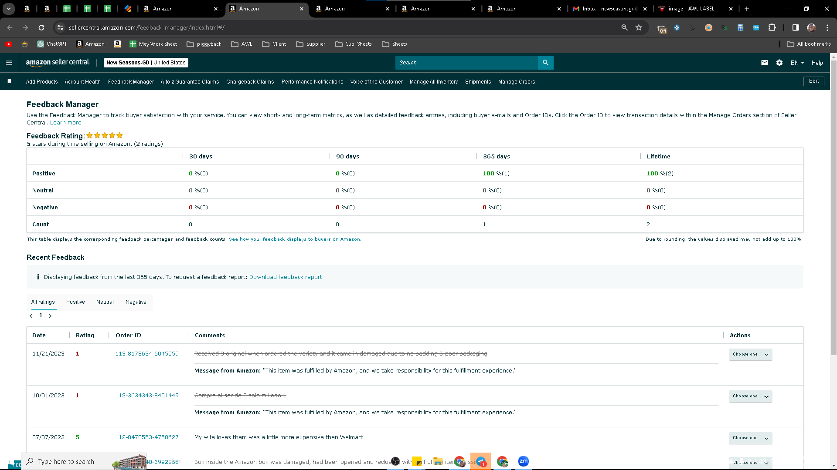Open a new browser tab
Image resolution: width=837 pixels, height=470 pixels.
point(747,9)
